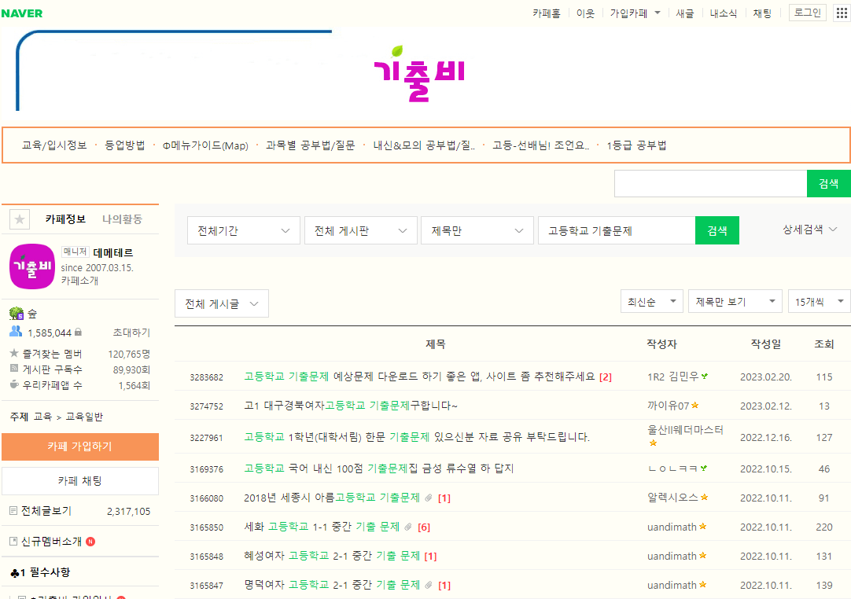Open 내소식 from the top menu
Screen dimensions: 851x599
(x=724, y=13)
